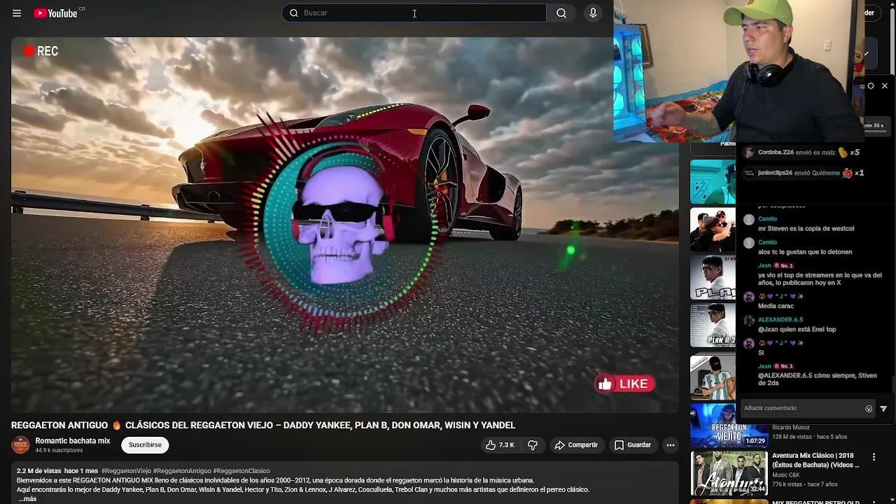Click Jxxn username on top streamers message
896x504 pixels.
point(764,266)
